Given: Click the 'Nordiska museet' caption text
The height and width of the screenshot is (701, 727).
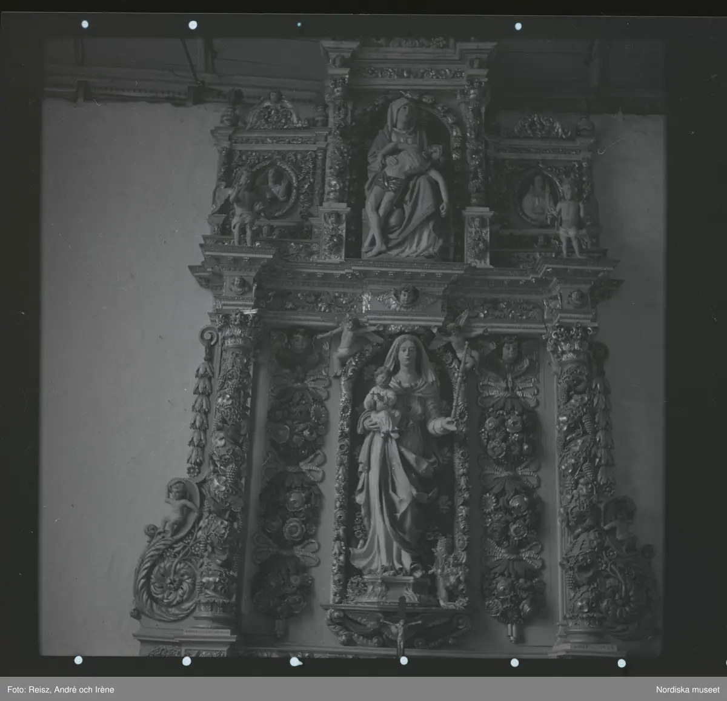Looking at the screenshot, I should click(x=688, y=689).
